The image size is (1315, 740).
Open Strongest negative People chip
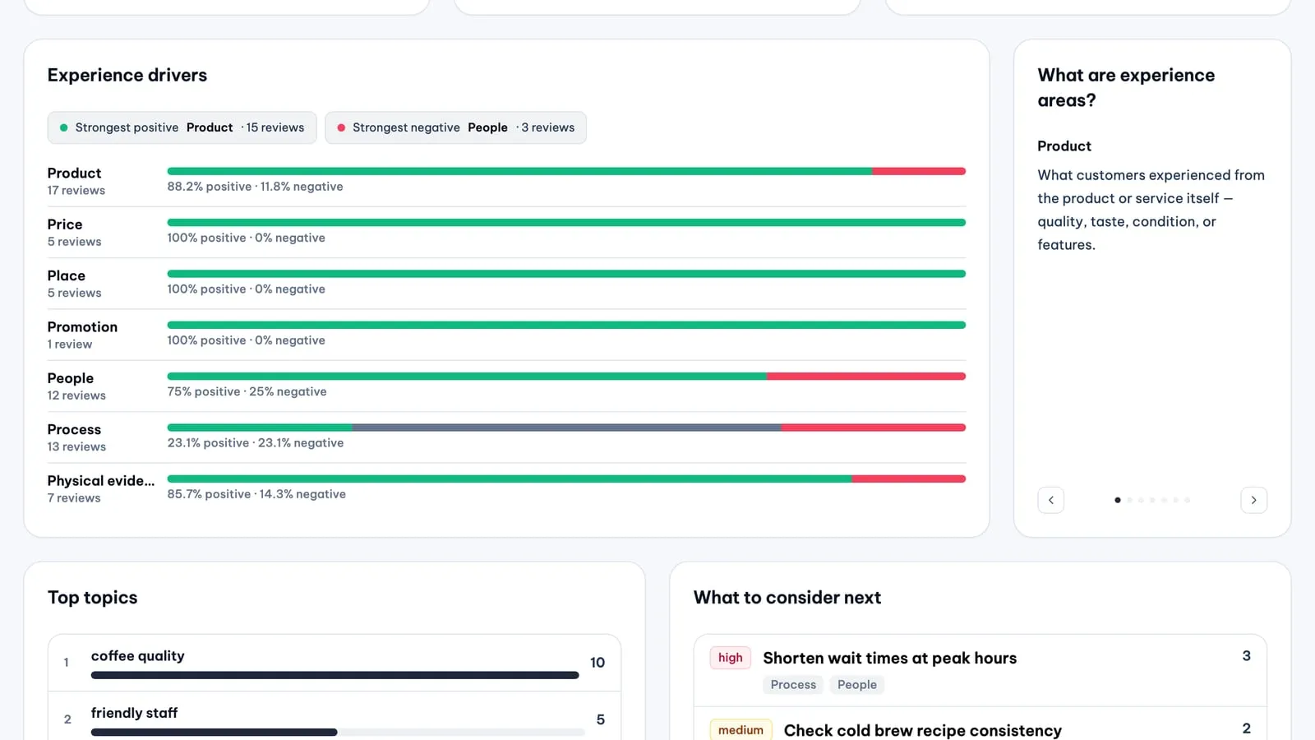[455, 127]
